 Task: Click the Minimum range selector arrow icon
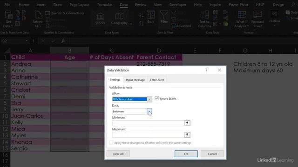[187, 123]
